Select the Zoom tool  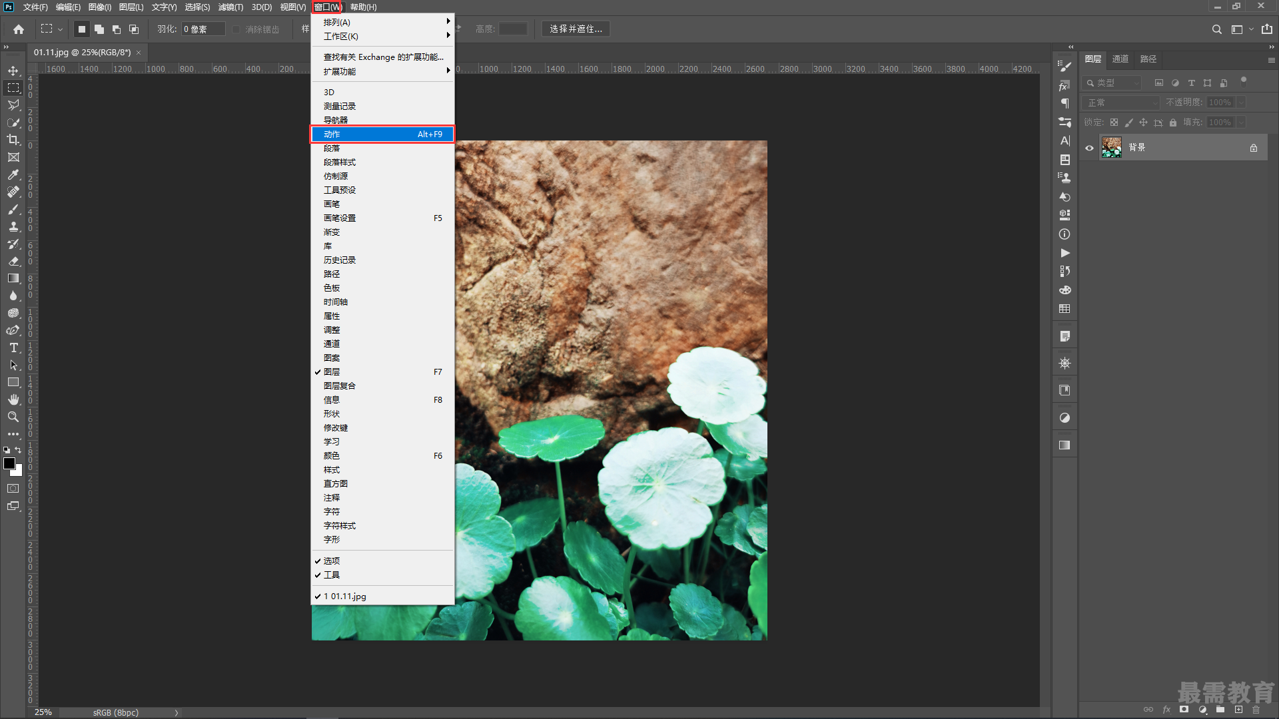(x=13, y=417)
